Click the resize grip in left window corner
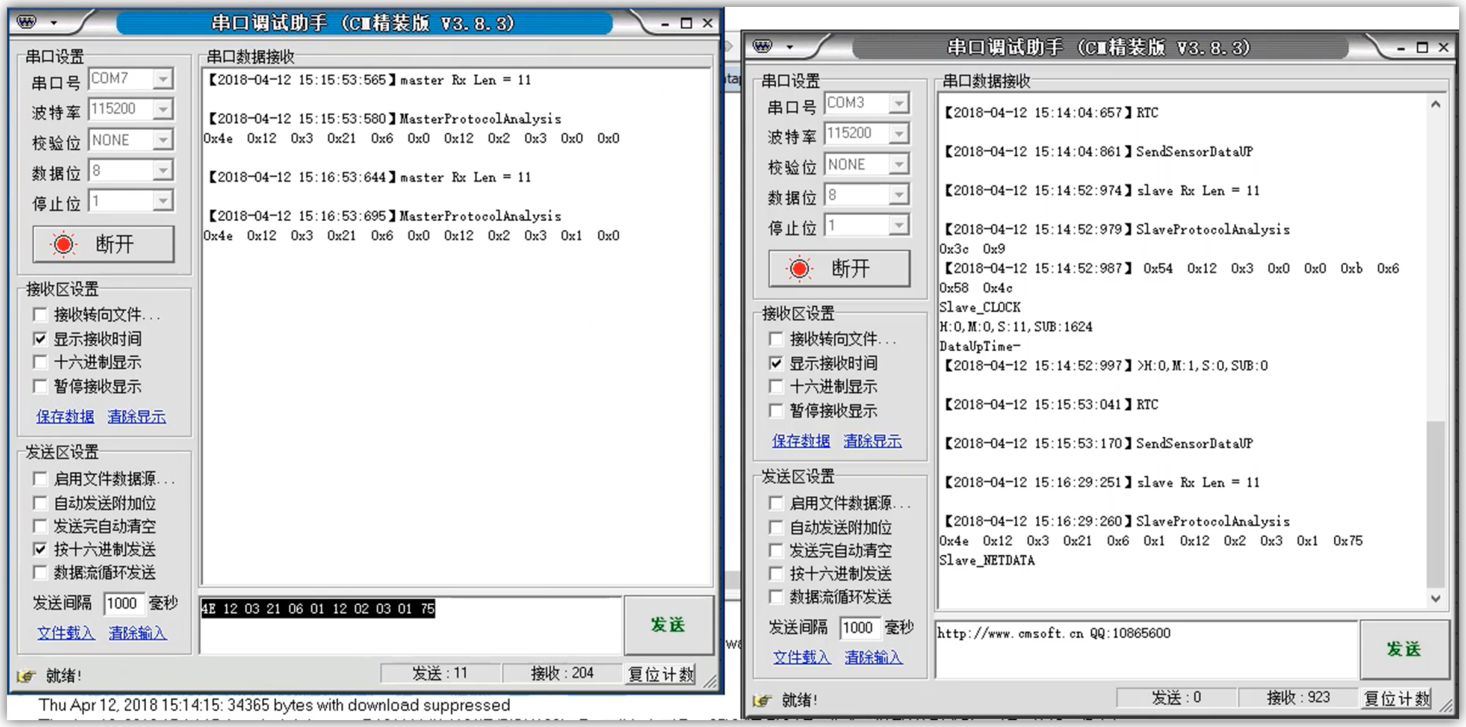 coord(711,681)
